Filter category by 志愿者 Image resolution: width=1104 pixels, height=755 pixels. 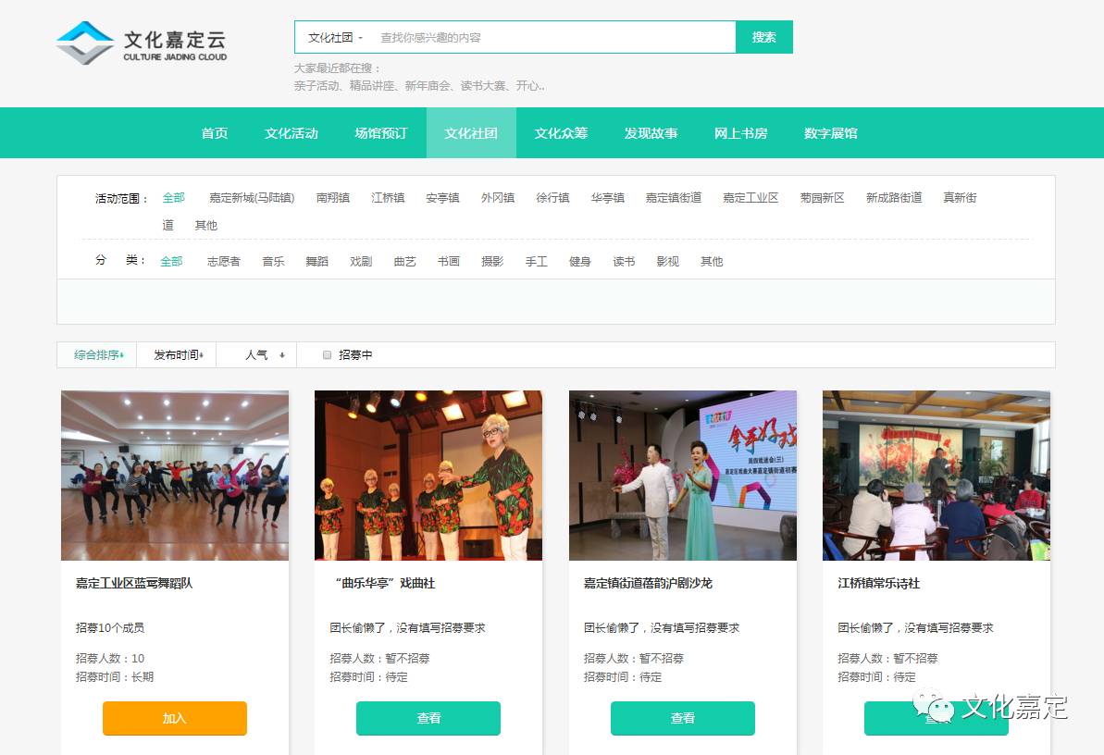223,262
